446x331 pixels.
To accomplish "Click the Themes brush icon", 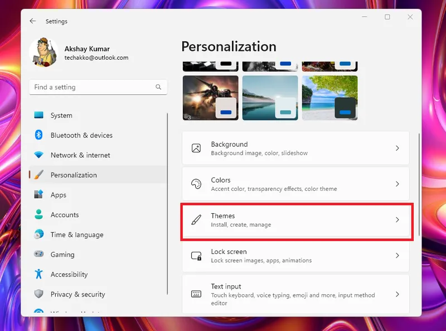I will click(x=196, y=219).
